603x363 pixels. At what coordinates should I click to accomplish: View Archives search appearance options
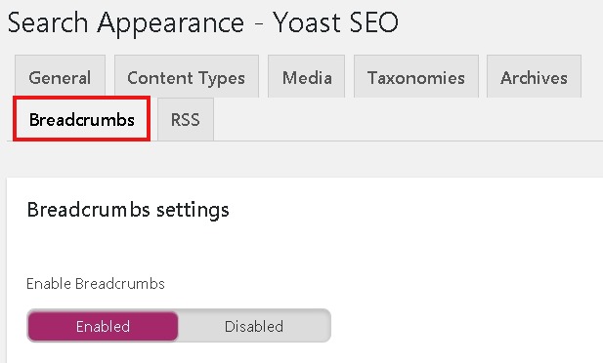click(x=534, y=76)
